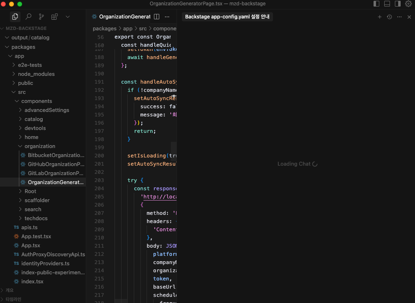Expand additional views chevron in sidebar
Viewport: 415px width, 303px height.
tap(68, 17)
